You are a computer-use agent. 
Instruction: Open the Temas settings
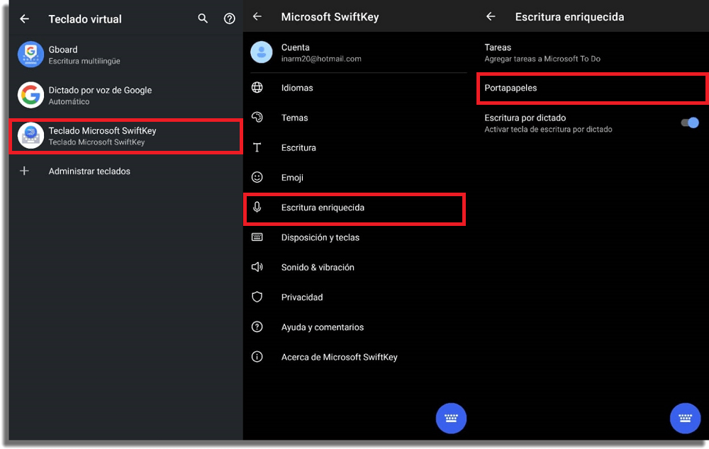click(355, 118)
